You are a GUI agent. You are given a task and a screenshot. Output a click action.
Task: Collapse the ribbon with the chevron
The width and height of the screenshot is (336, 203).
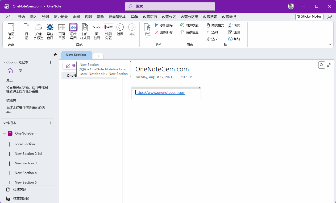(330, 45)
